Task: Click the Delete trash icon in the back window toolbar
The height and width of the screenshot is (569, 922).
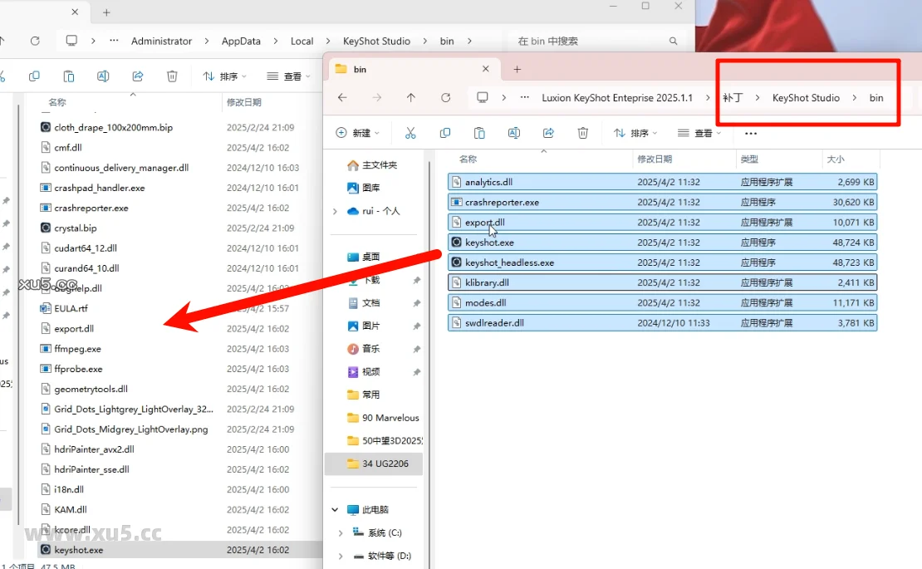Action: 172,76
